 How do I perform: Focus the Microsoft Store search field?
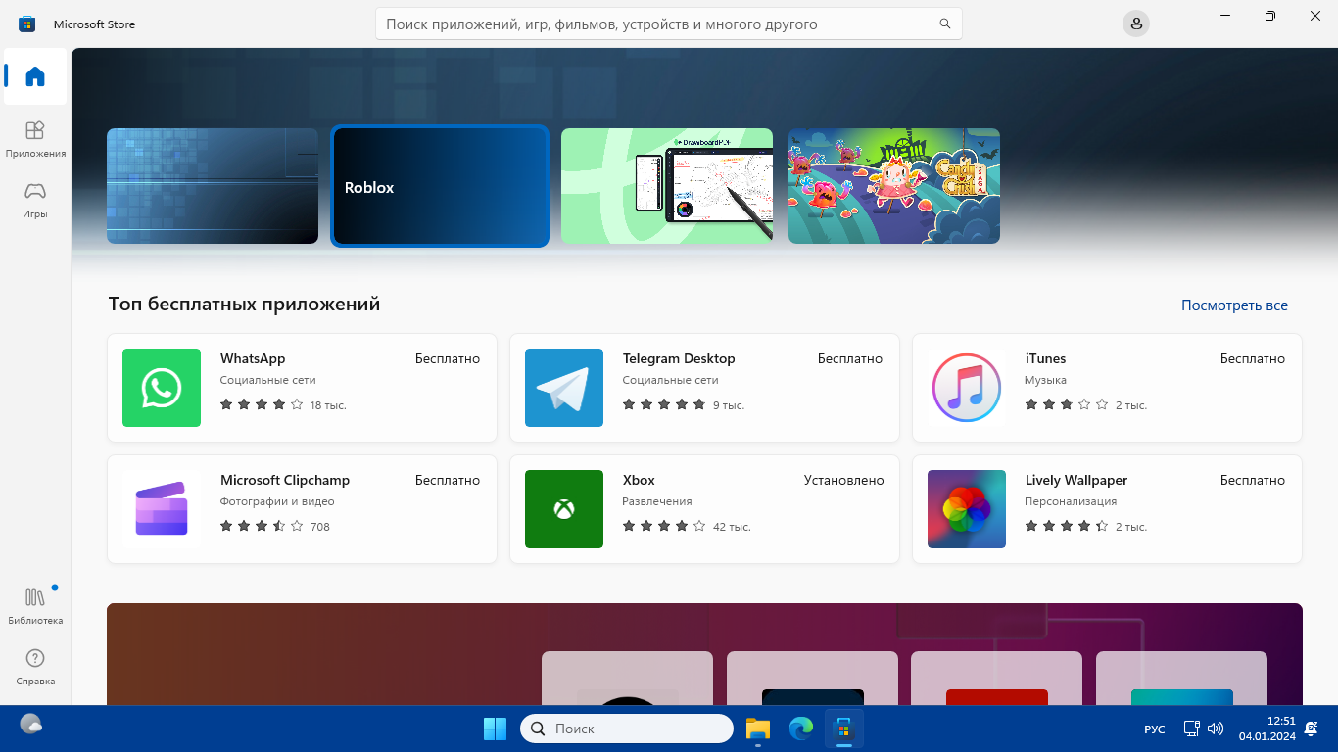coord(656,23)
